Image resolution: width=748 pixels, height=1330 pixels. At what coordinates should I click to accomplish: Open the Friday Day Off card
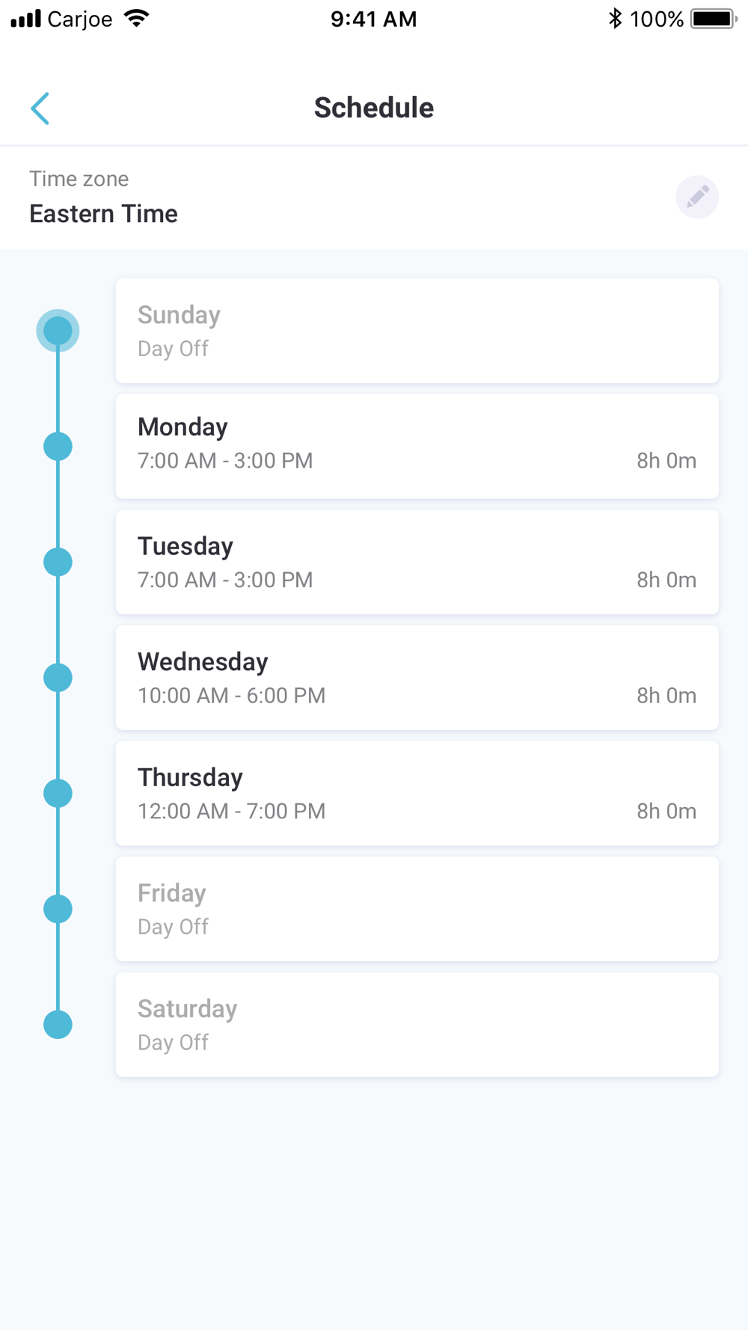pyautogui.click(x=417, y=909)
